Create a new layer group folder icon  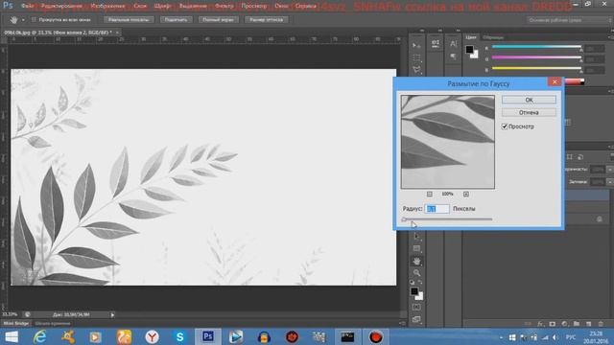[577, 324]
